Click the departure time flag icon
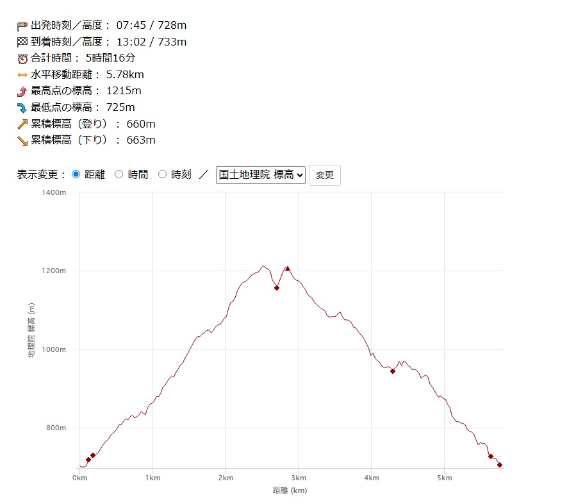The image size is (576, 504). tap(22, 26)
